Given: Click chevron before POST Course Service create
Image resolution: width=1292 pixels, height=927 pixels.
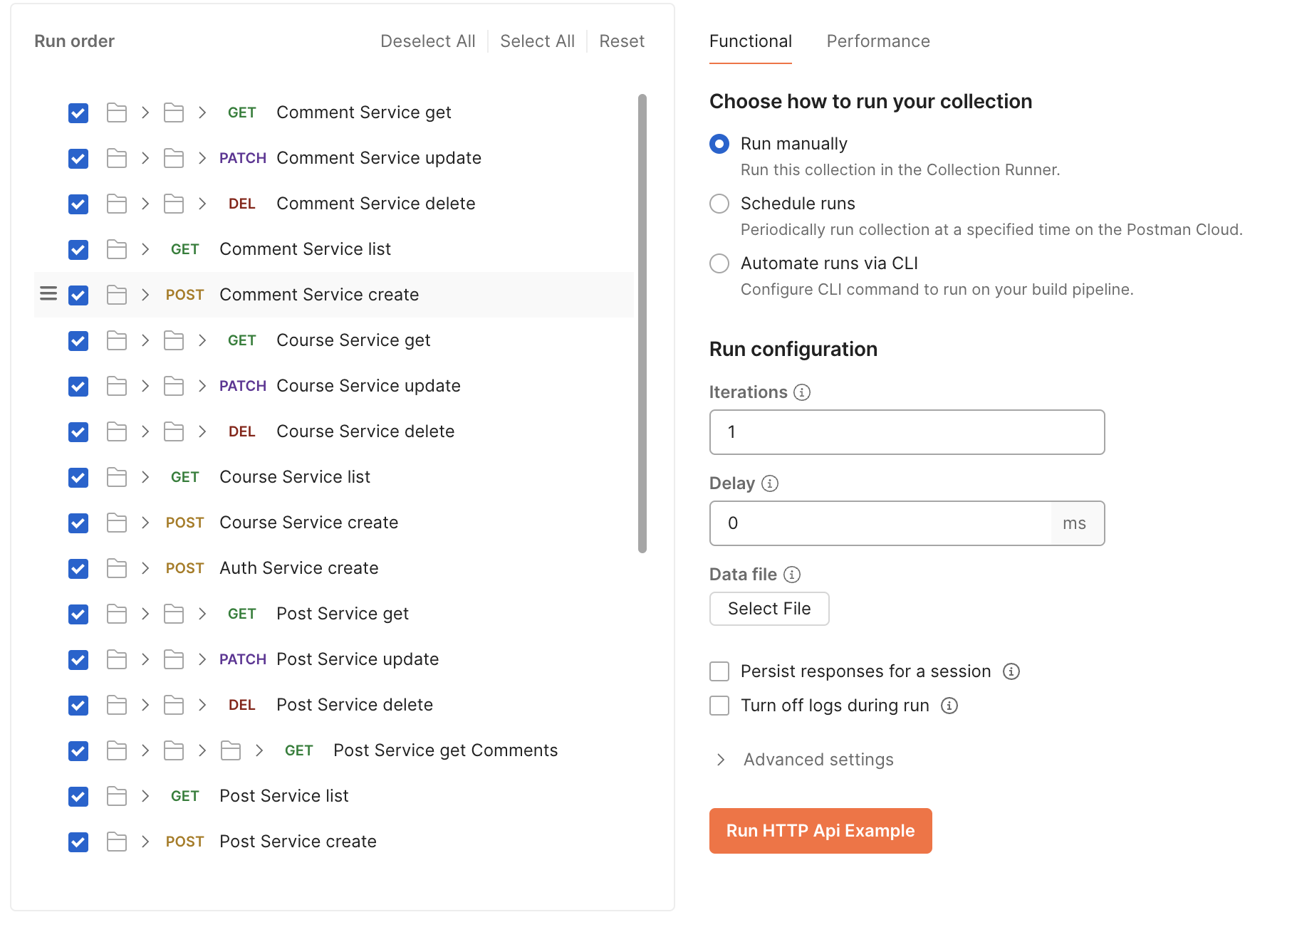Looking at the screenshot, I should pyautogui.click(x=145, y=523).
